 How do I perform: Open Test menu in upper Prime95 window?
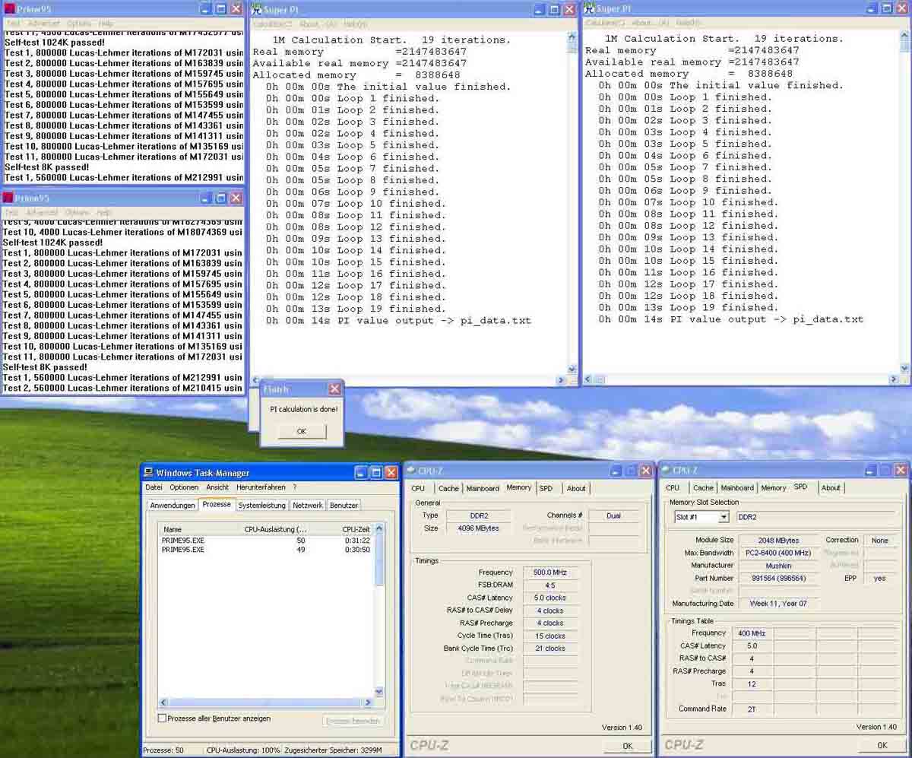(13, 24)
